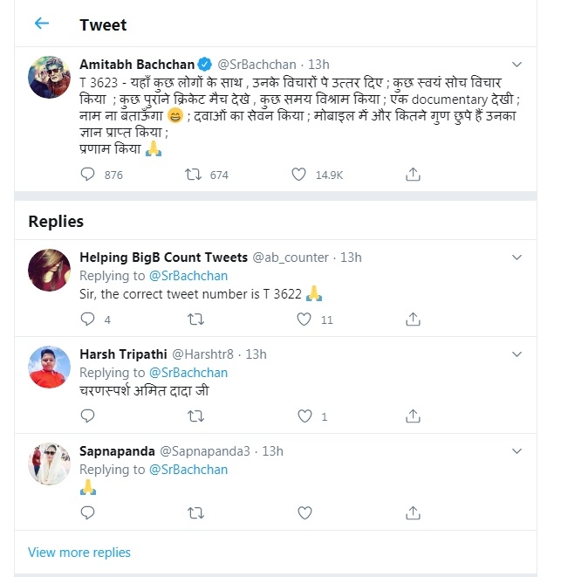The image size is (561, 577).
Task: Click View more replies link
Action: (x=79, y=553)
